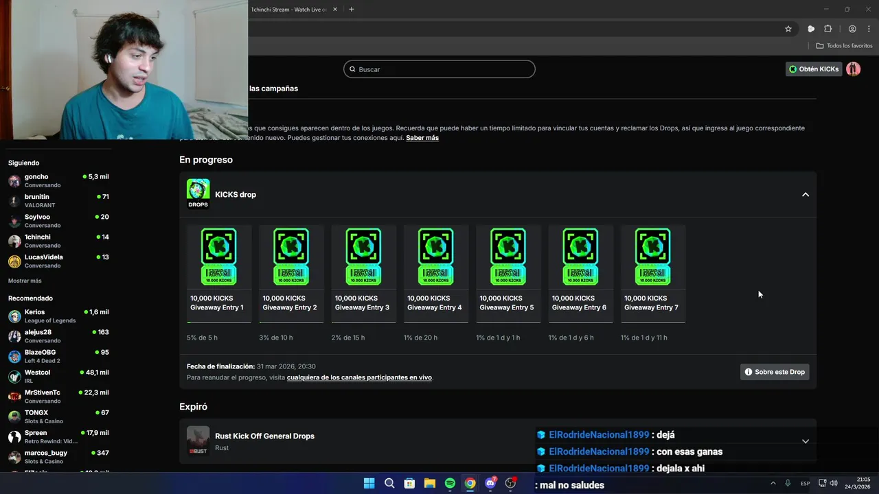Image resolution: width=879 pixels, height=494 pixels.
Task: Select 10,000 KICKS Giveaway Entry 1 reward
Action: [219, 273]
